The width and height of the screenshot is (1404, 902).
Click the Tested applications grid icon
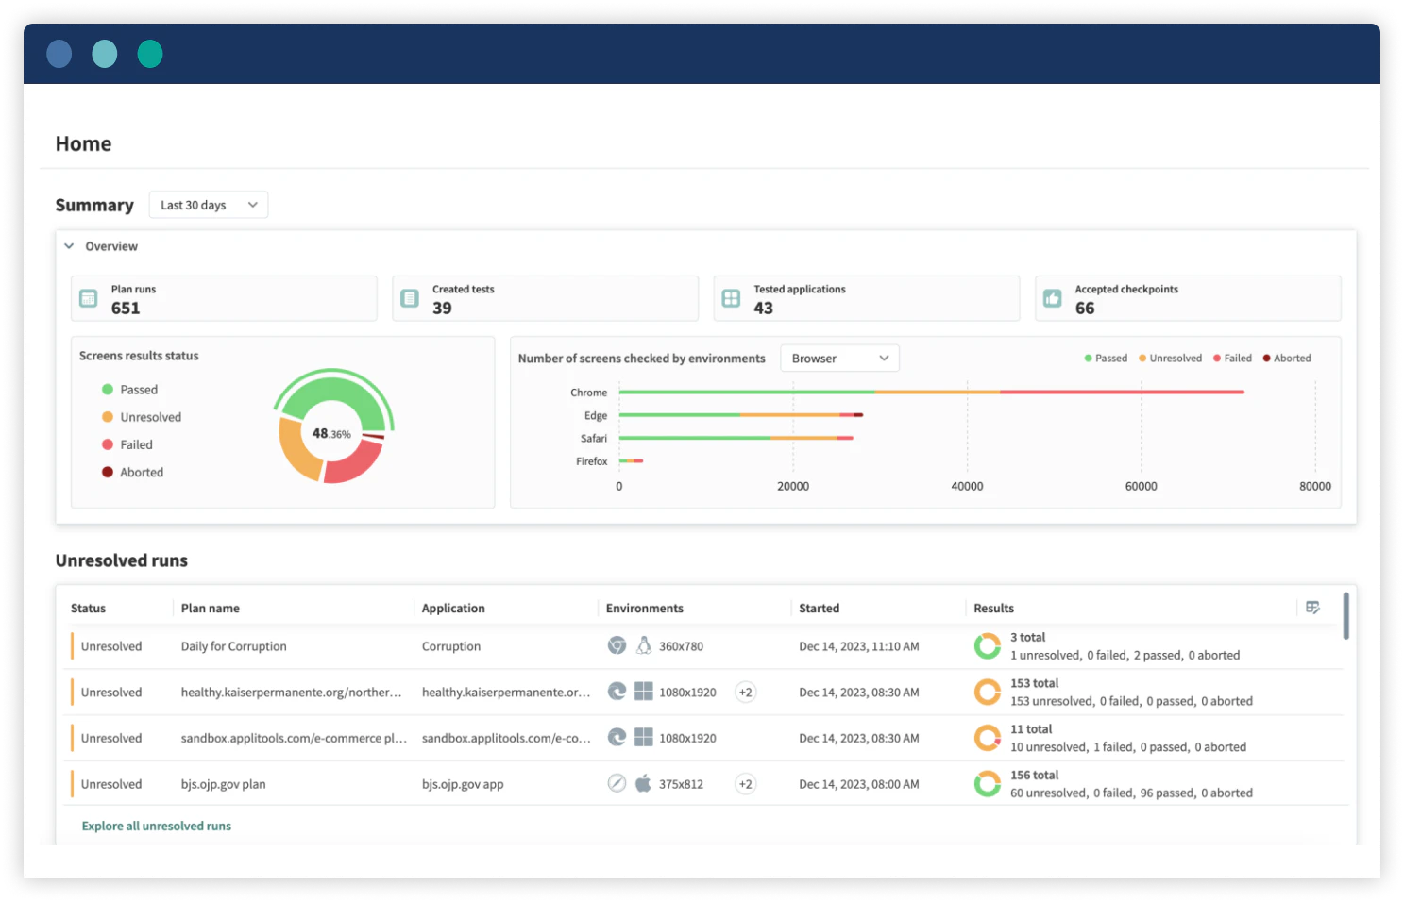(731, 297)
